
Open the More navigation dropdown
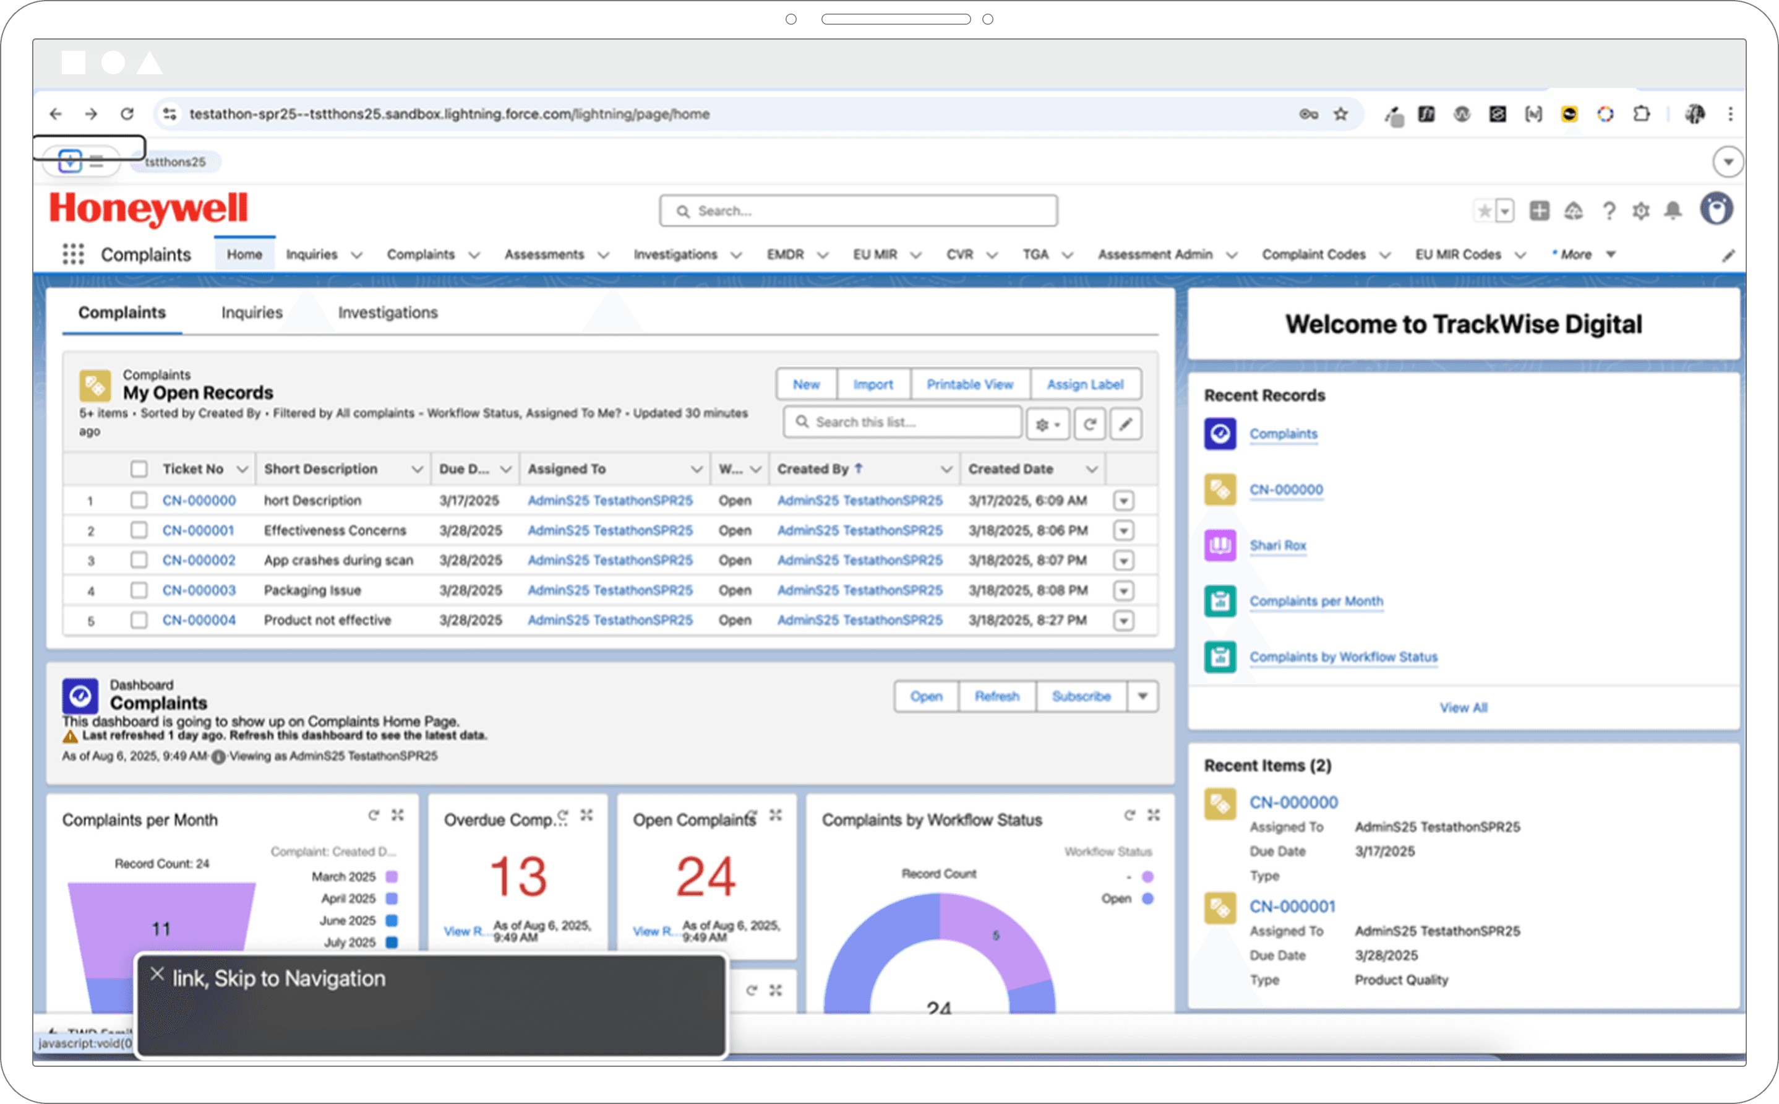pos(1584,254)
